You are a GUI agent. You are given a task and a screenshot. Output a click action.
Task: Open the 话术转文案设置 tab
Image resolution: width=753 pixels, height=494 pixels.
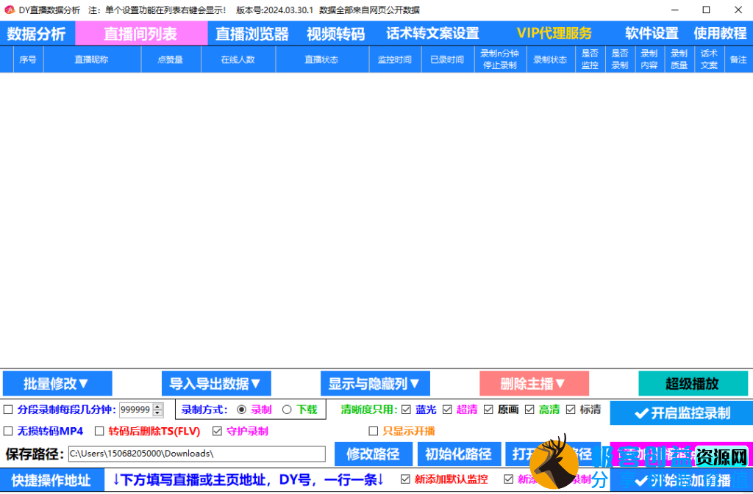(x=432, y=33)
